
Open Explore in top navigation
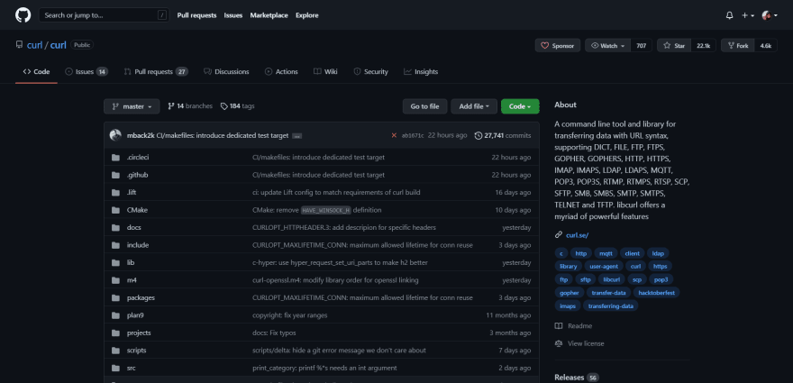(x=307, y=15)
